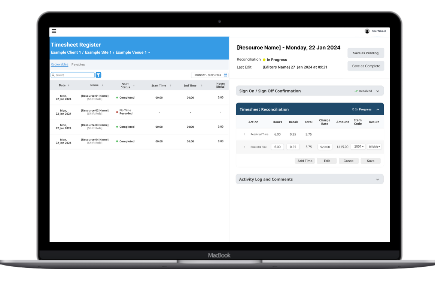
Task: Switch to the Payables tab
Action: [x=78, y=64]
